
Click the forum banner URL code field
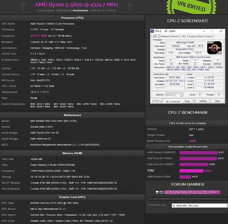click(188, 199)
